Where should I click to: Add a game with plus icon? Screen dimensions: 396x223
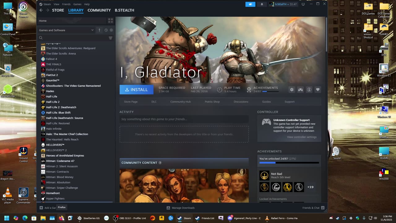coord(41,208)
